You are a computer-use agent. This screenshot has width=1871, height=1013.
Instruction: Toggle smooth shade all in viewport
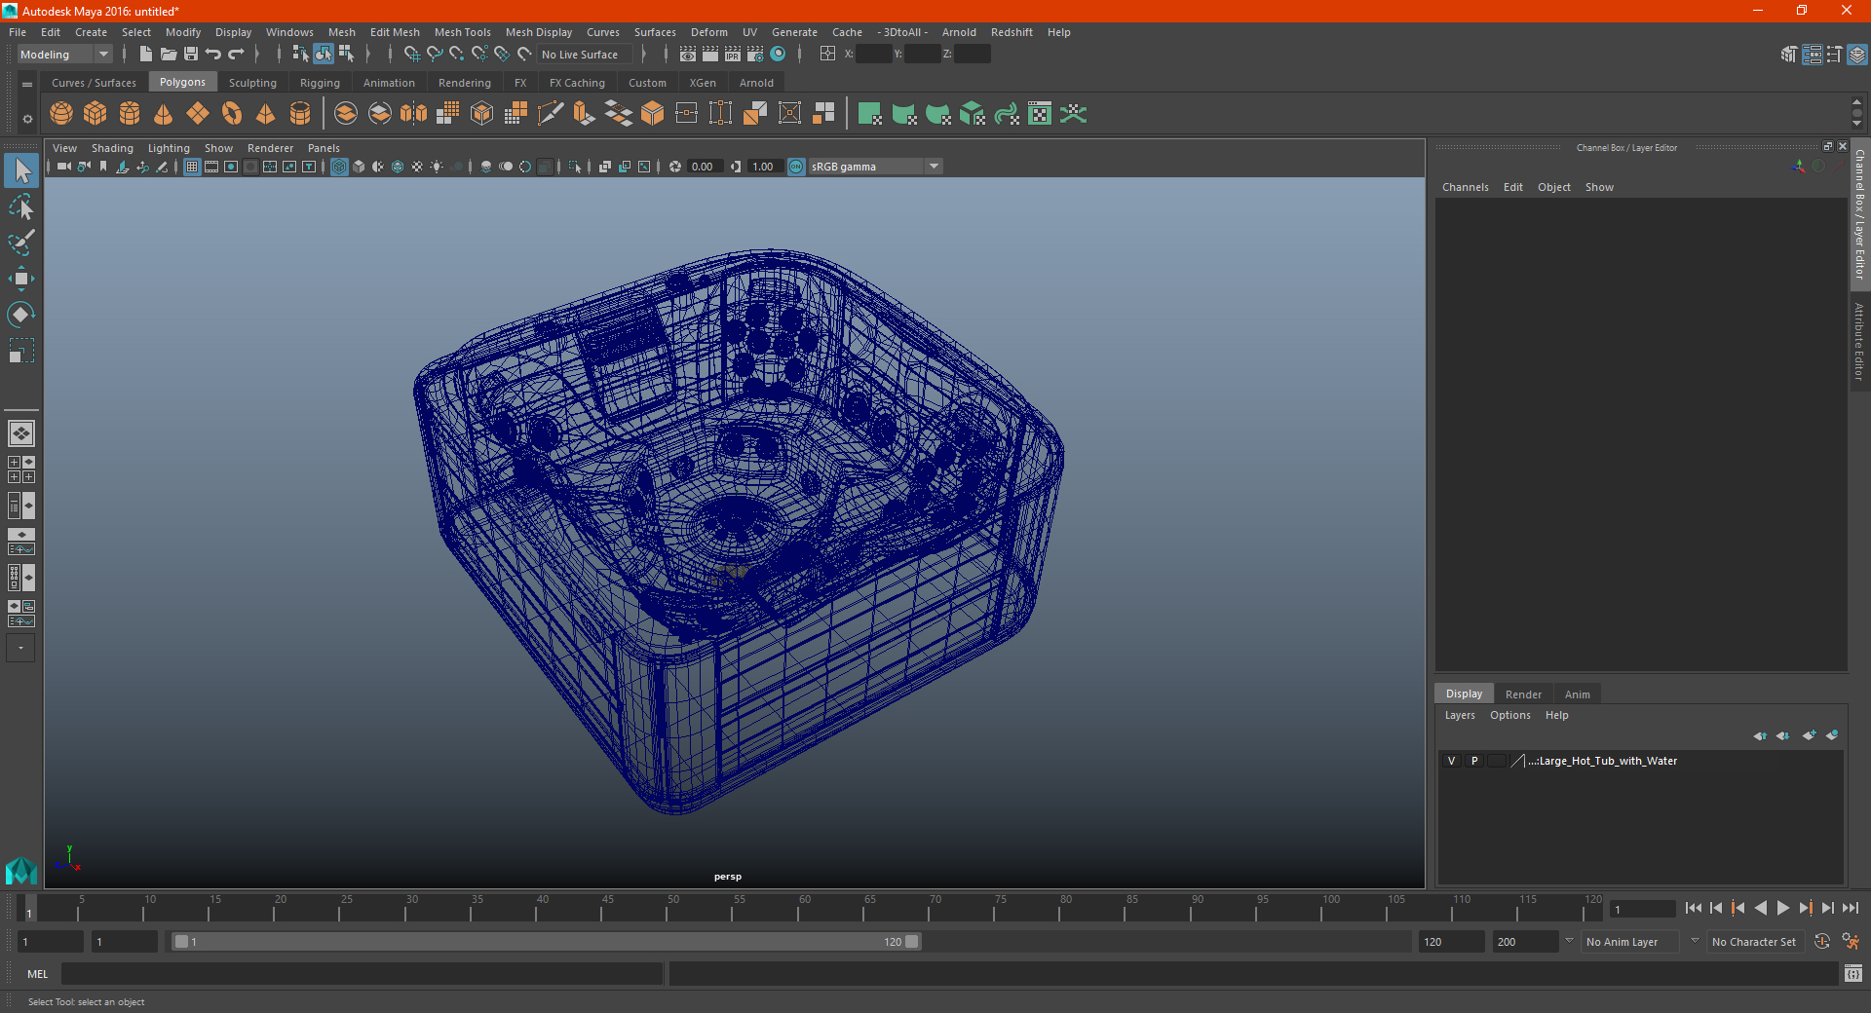pos(359,167)
